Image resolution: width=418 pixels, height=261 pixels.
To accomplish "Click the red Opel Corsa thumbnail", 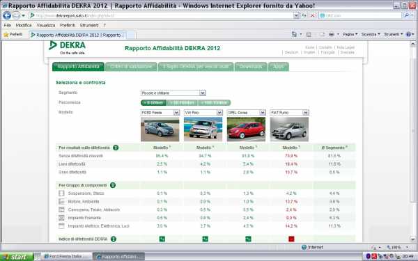I will tap(246, 129).
